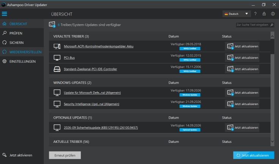Click Windows Updates badge under 17.09.2026
The width and height of the screenshot is (279, 164).
pyautogui.click(x=190, y=95)
